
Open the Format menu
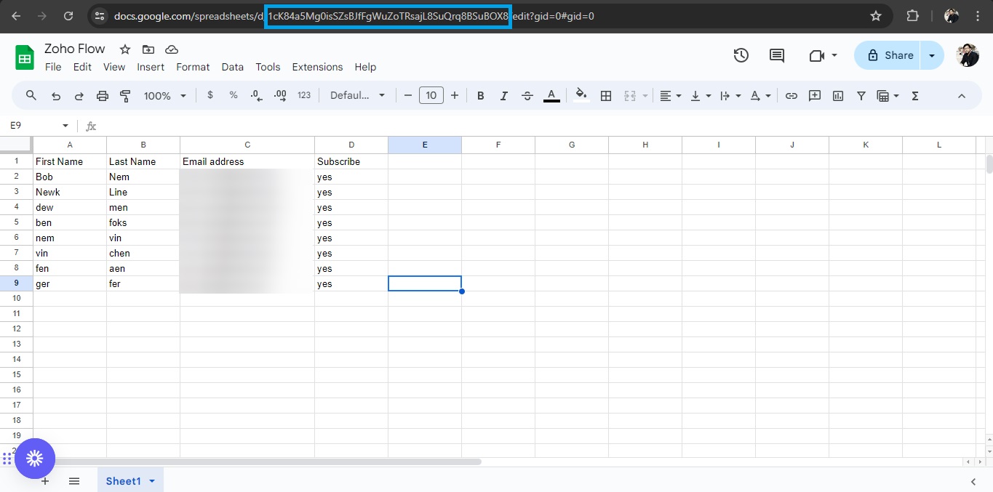point(192,67)
